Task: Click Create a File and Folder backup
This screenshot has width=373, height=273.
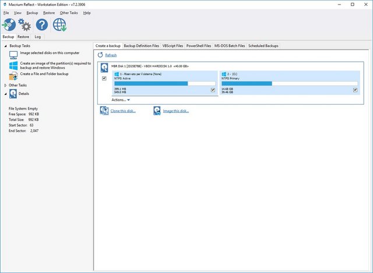Action: pyautogui.click(x=44, y=74)
